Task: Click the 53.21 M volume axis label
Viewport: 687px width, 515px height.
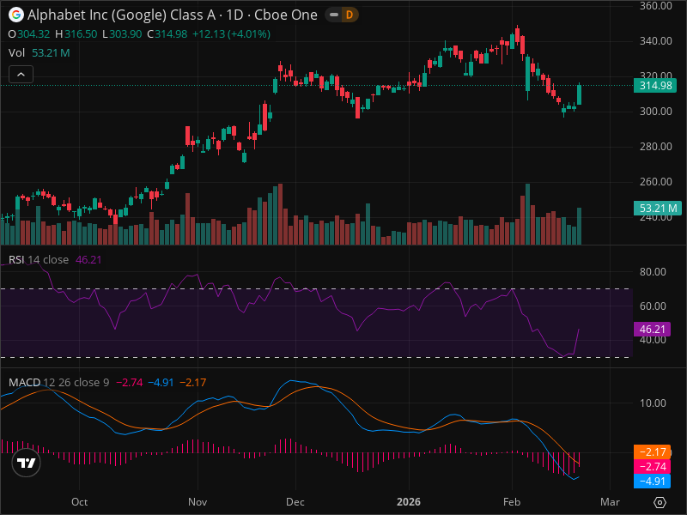Action: (x=658, y=208)
